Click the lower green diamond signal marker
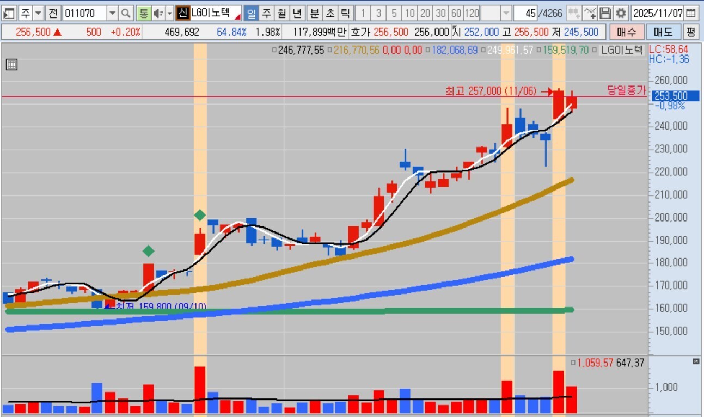704x417 pixels. point(149,251)
